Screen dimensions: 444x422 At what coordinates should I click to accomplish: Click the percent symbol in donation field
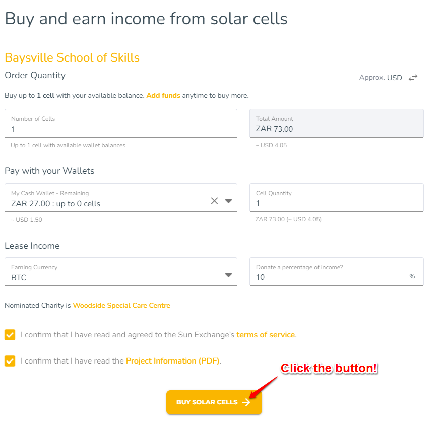(x=412, y=276)
